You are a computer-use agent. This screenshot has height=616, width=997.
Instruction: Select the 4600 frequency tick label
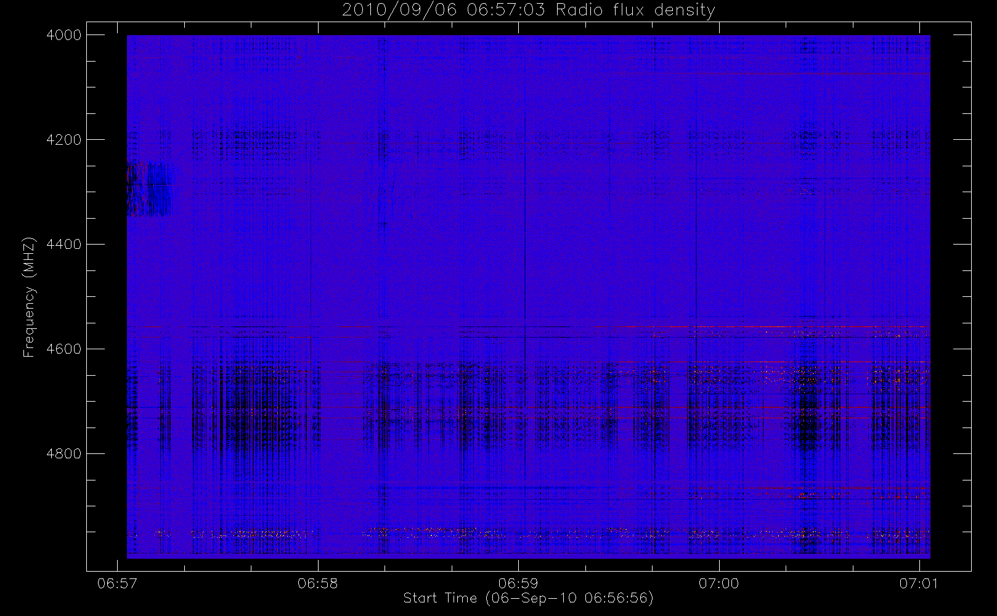click(x=63, y=349)
